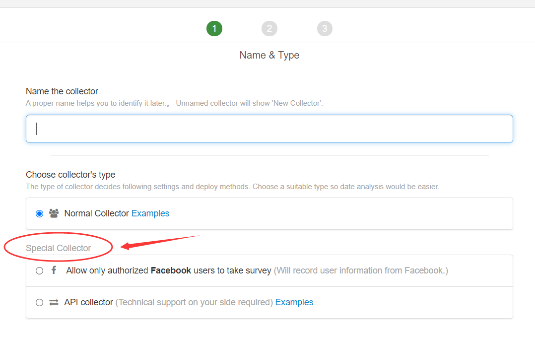Image resolution: width=535 pixels, height=337 pixels.
Task: Select the Normal Collector radio button
Action: tap(40, 214)
